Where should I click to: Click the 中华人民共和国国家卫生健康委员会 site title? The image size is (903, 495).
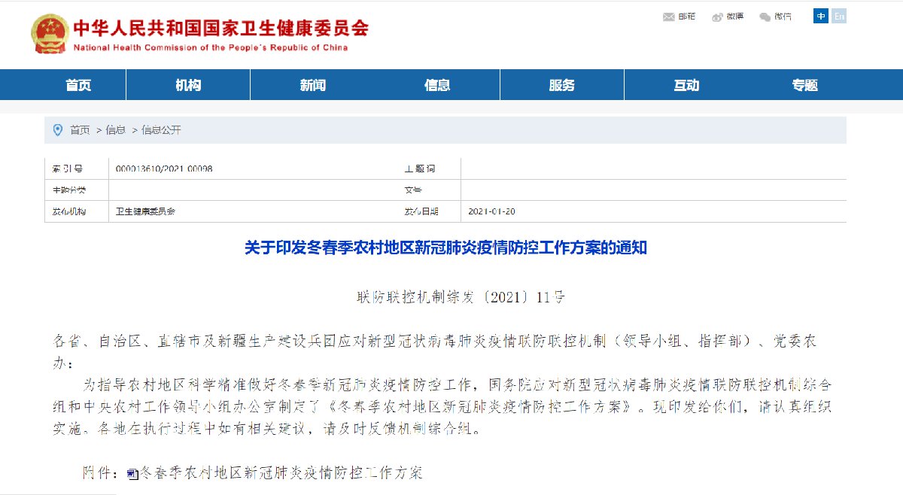[220, 29]
